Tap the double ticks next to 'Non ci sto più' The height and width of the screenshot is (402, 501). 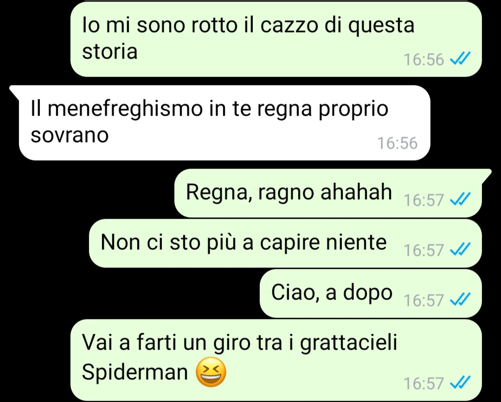click(x=460, y=249)
